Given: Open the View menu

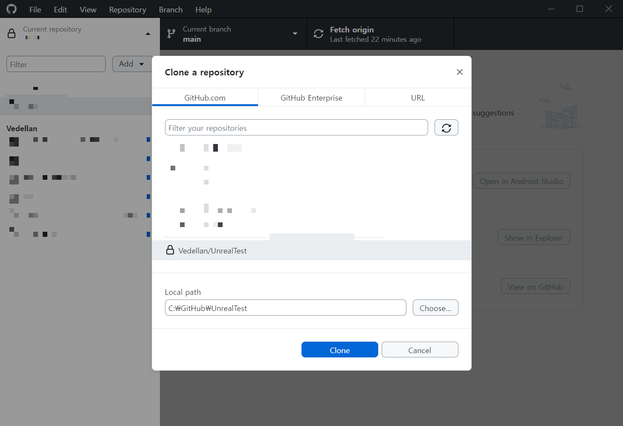Looking at the screenshot, I should 88,9.
